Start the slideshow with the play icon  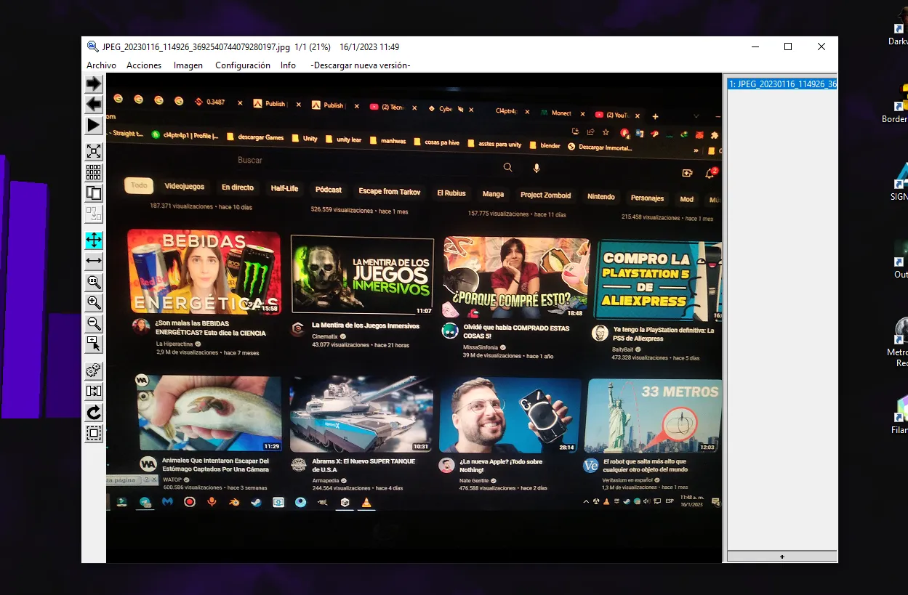(94, 126)
